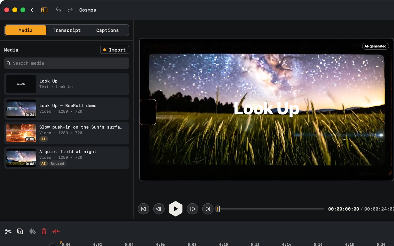Click the red inward arrows snap icon

pyautogui.click(x=56, y=231)
